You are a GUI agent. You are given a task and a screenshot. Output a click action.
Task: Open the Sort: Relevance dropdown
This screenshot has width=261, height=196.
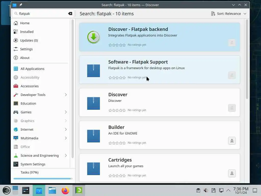click(229, 14)
